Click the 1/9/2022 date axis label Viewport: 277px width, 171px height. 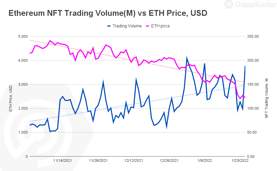pyautogui.click(x=205, y=161)
